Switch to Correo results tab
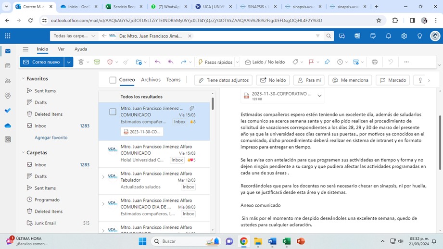 [x=127, y=80]
